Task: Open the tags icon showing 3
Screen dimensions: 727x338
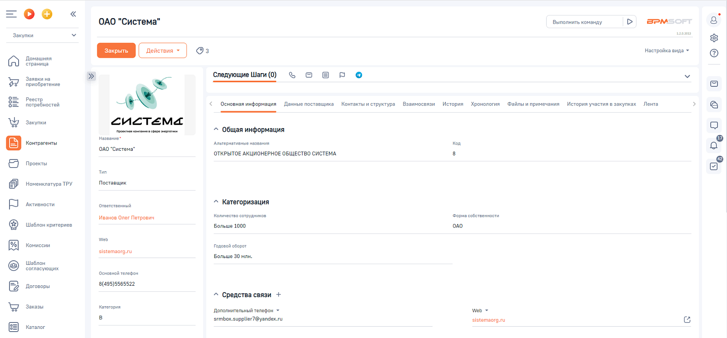Action: pos(202,51)
